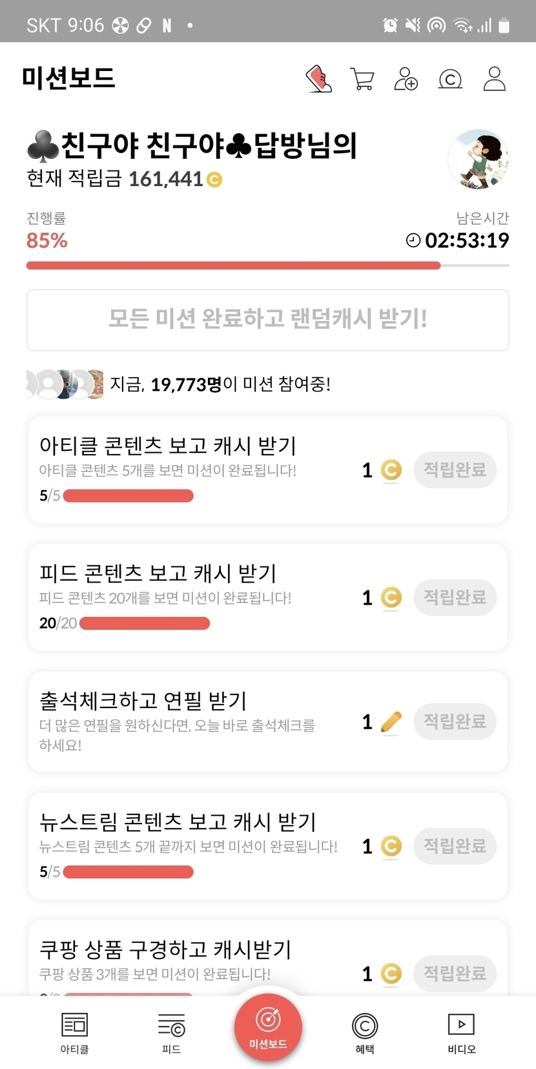Tap 적립완료 on the attendance check mission

click(455, 721)
